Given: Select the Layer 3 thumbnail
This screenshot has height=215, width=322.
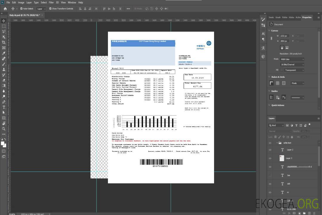Looking at the screenshot, I should pos(282,158).
